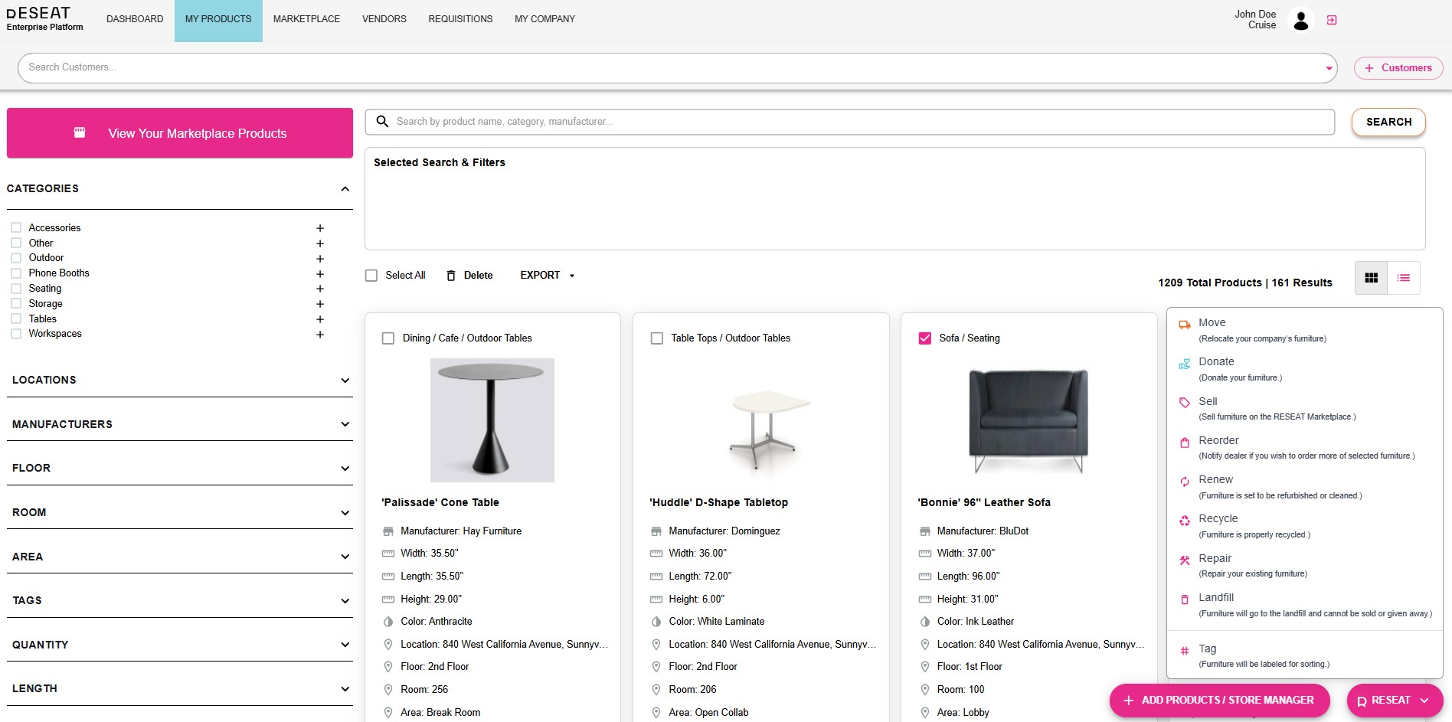
Task: Click View Your Marketplace Products button
Action: (180, 133)
